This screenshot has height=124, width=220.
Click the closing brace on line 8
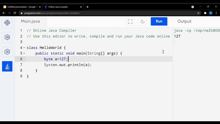[36, 70]
